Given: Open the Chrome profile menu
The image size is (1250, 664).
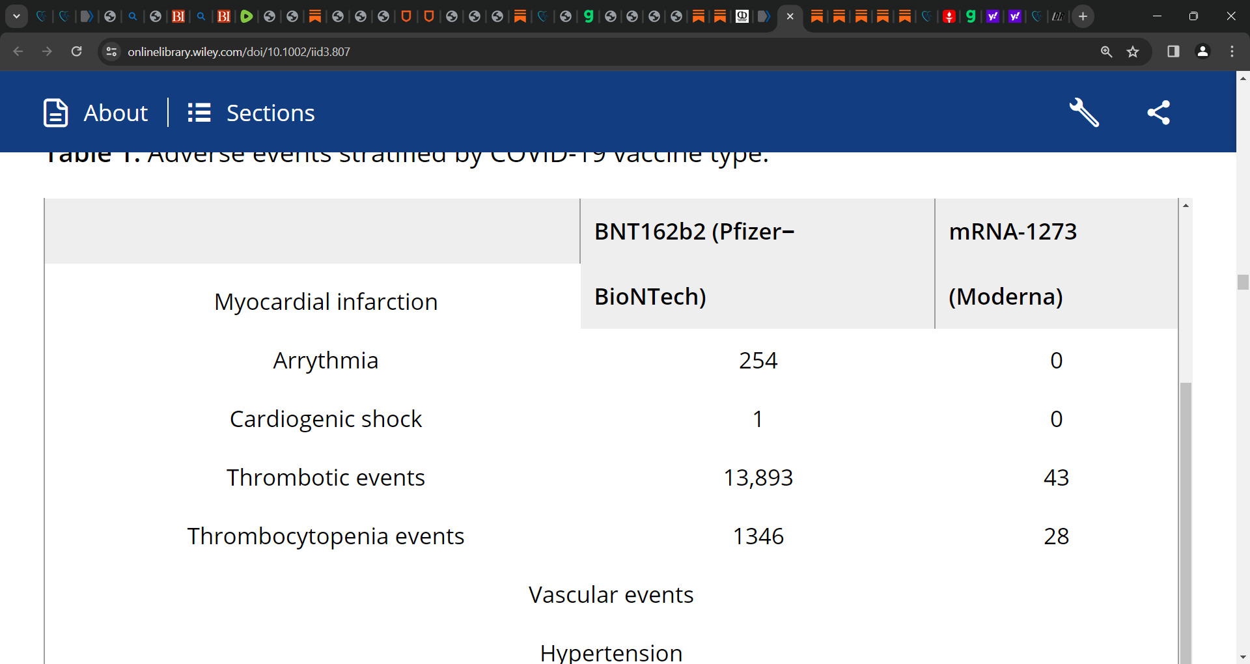Looking at the screenshot, I should tap(1202, 51).
